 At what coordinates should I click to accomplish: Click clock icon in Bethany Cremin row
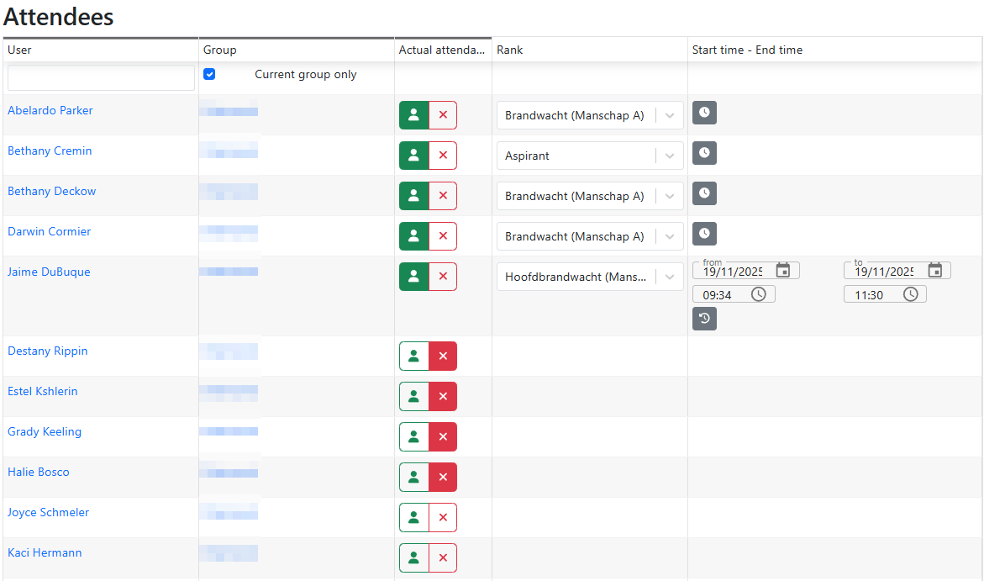(704, 153)
